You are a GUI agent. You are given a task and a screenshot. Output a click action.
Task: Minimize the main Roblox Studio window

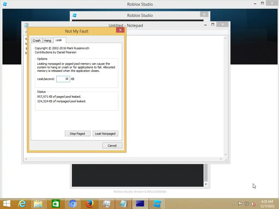pos(255,3)
